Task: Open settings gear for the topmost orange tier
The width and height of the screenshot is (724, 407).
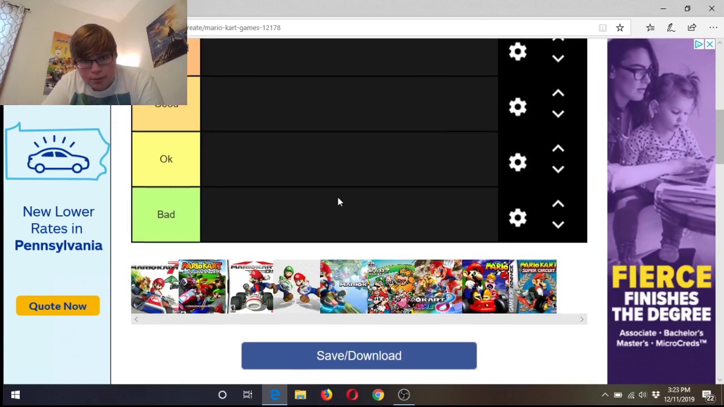Action: point(518,51)
